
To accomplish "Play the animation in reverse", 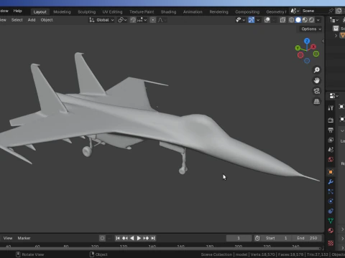I will [x=132, y=238].
